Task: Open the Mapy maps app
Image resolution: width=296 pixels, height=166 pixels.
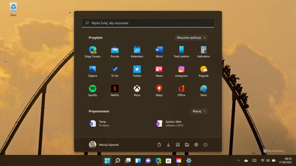Action: pyautogui.click(x=159, y=91)
